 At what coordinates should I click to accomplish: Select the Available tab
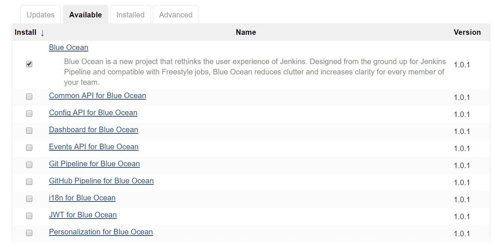click(85, 15)
